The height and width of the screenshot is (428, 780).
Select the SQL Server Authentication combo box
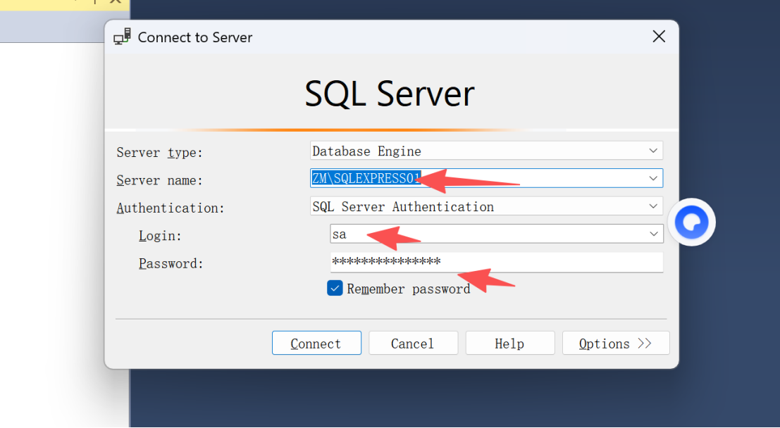pyautogui.click(x=486, y=206)
